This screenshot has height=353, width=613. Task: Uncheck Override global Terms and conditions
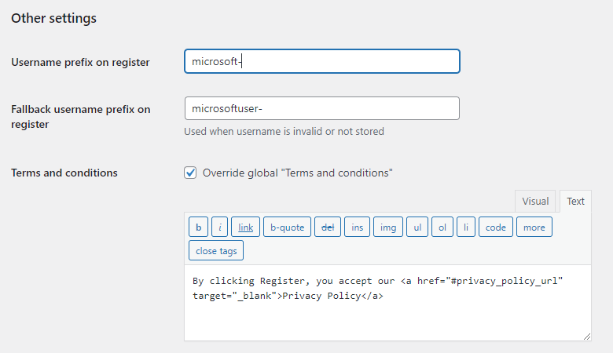(190, 173)
